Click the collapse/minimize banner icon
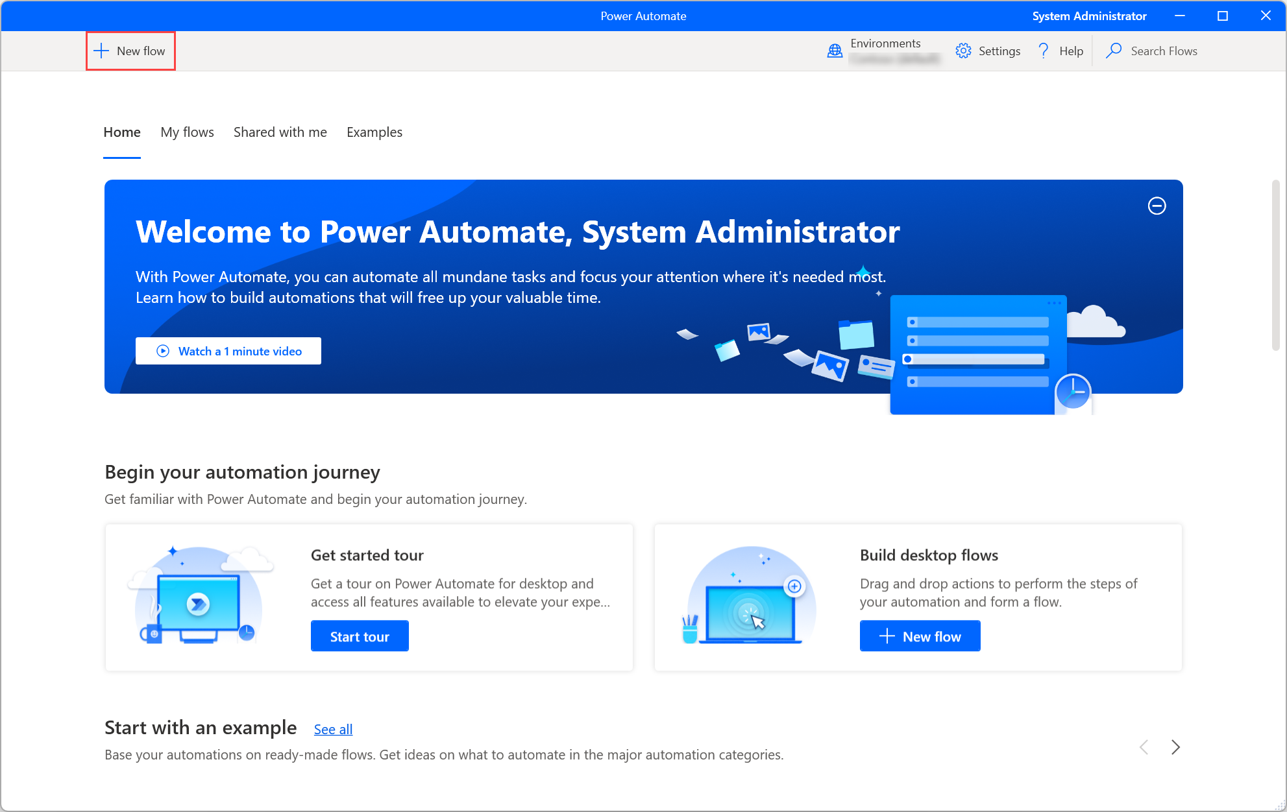The height and width of the screenshot is (812, 1287). tap(1156, 206)
